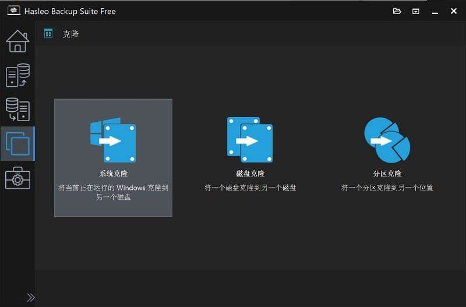466x307 pixels.
Task: Click the open folder icon in title bar
Action: point(397,10)
